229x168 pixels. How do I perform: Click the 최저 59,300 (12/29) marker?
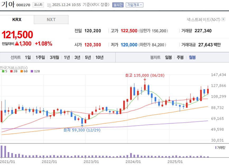click(x=82, y=130)
